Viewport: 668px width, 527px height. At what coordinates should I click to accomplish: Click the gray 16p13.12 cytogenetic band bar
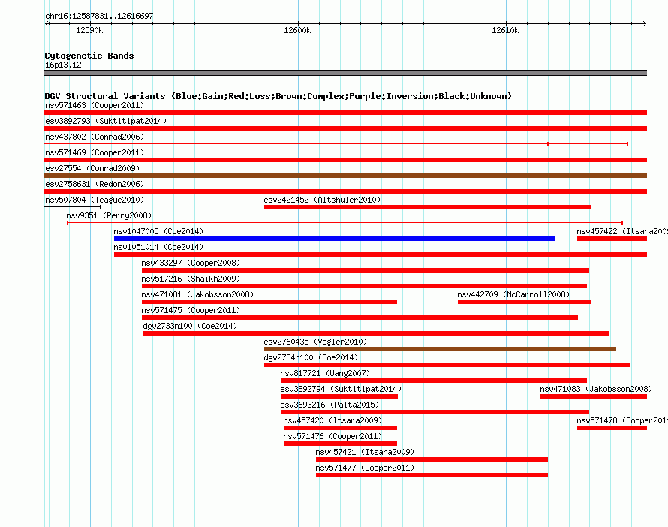pyautogui.click(x=345, y=73)
